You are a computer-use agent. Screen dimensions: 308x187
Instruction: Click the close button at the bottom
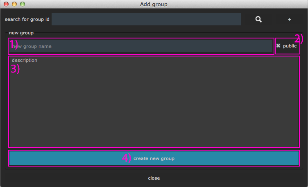coord(154,178)
